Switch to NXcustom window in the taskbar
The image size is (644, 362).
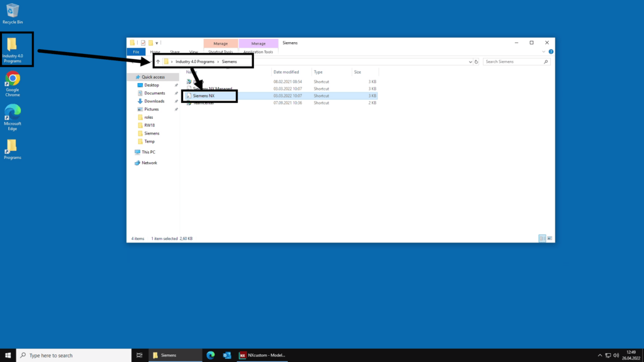(262, 355)
